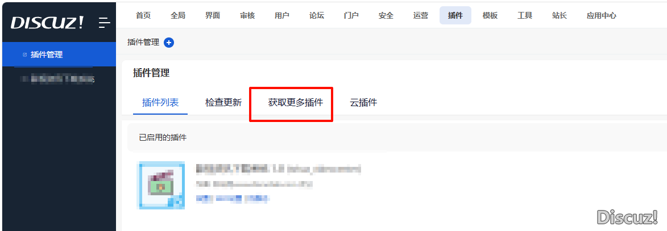This screenshot has width=667, height=231.
Task: Toggle the sidebar hamburger menu icon
Action: point(104,23)
